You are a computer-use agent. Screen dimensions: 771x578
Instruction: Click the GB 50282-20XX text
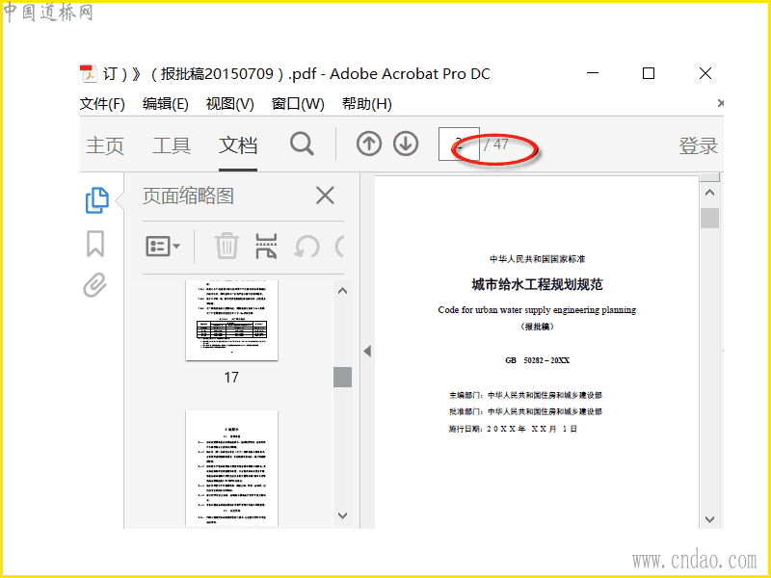537,360
